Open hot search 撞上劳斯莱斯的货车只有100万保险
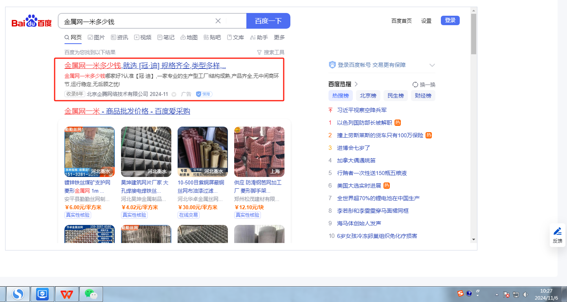The width and height of the screenshot is (567, 302). (x=380, y=135)
